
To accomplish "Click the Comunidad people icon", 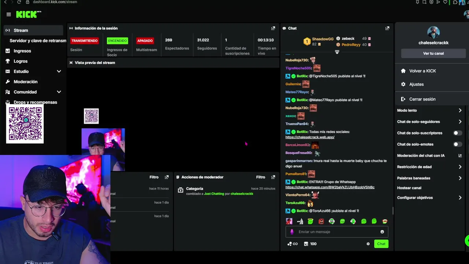I will coord(8,92).
